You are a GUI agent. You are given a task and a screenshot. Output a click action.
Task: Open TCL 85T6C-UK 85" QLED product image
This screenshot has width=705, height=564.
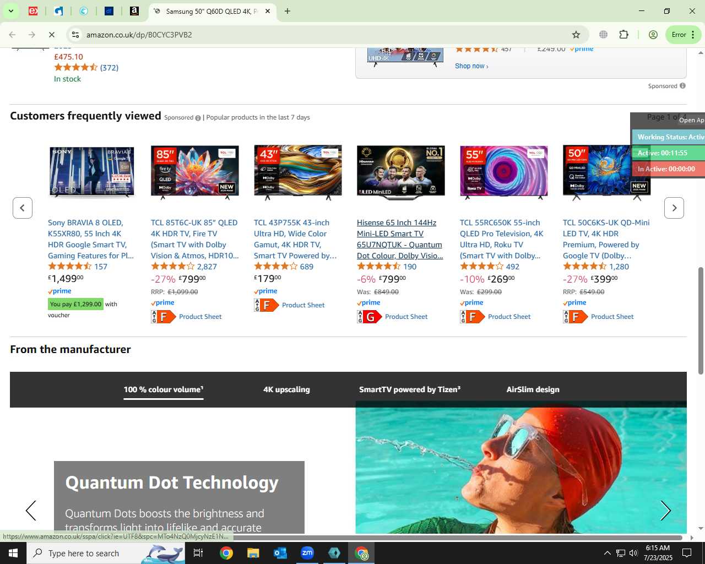(x=195, y=172)
